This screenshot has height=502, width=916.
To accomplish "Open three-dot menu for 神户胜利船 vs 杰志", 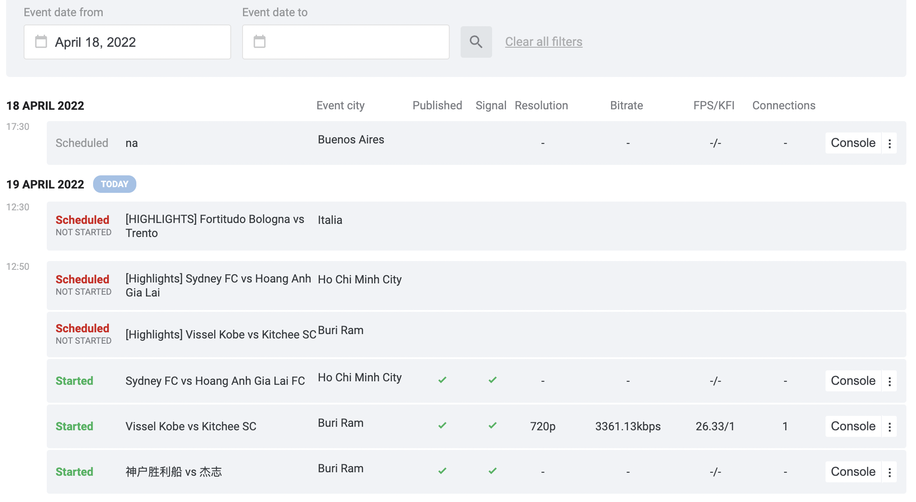I will click(889, 472).
